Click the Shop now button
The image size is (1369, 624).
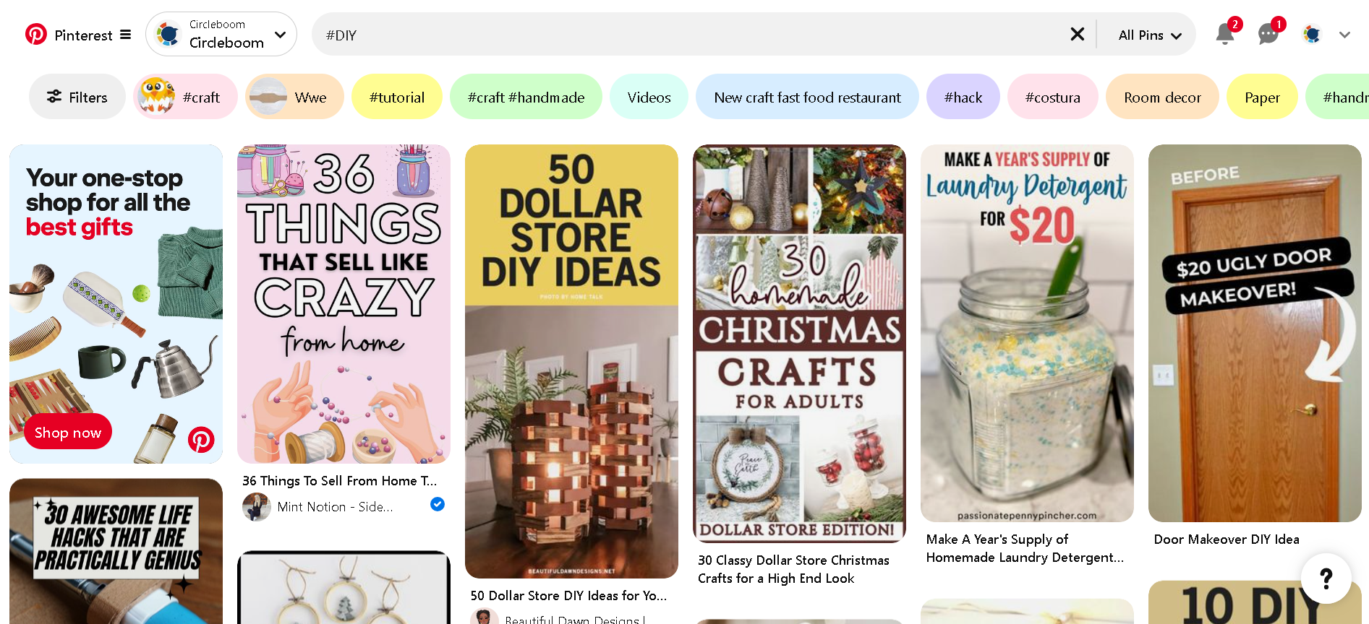tap(67, 432)
